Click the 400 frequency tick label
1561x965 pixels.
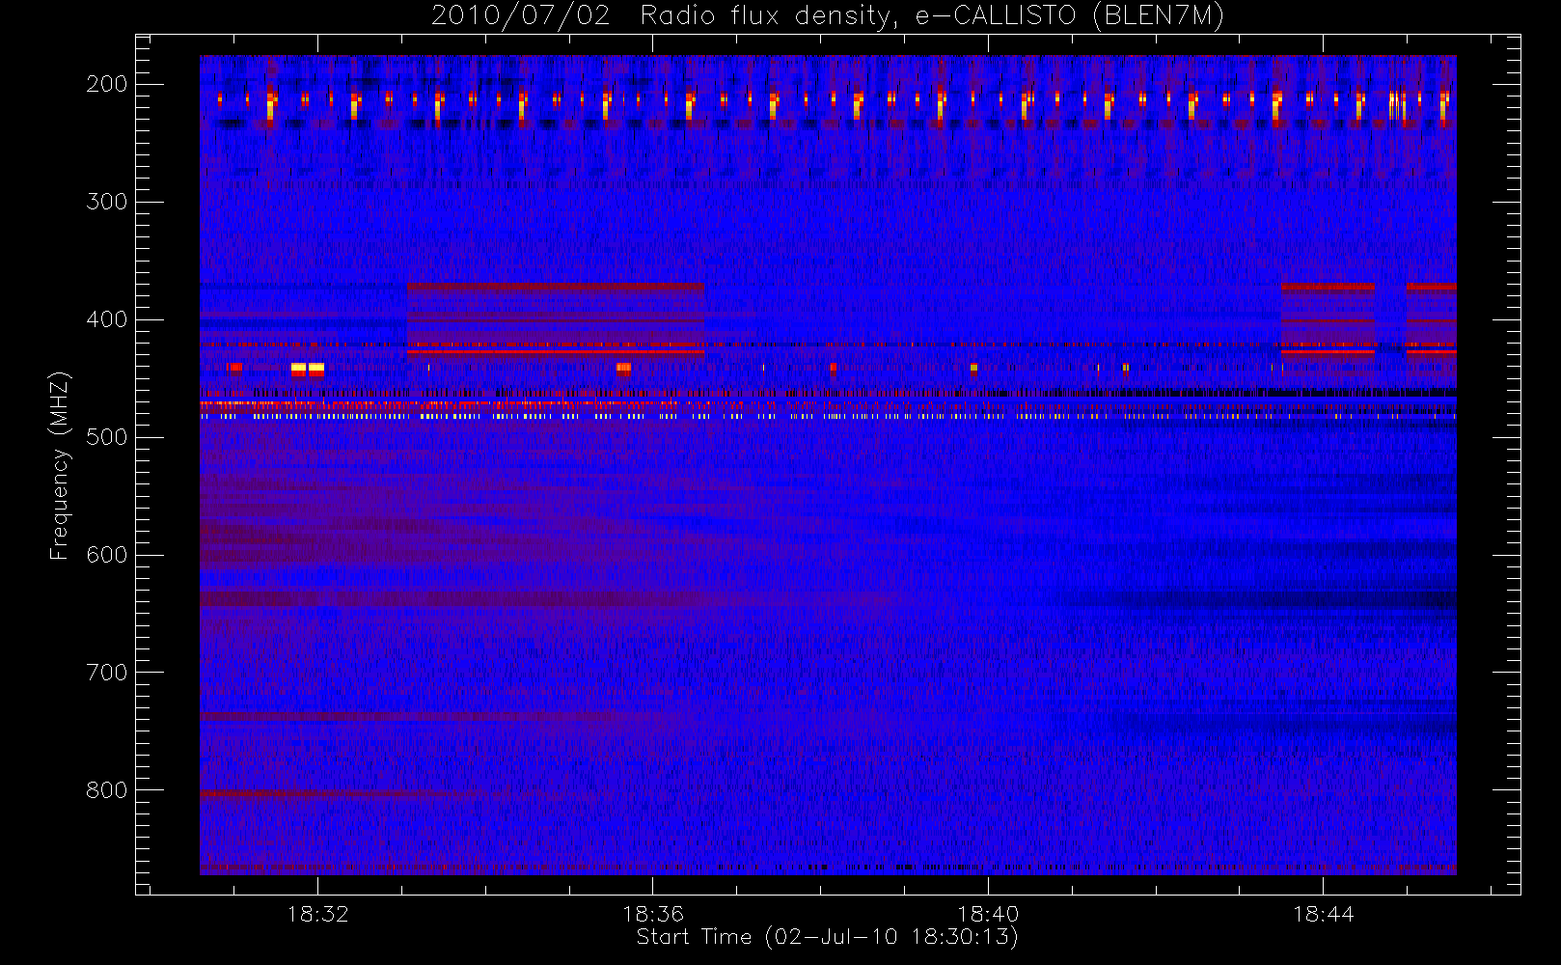pos(107,319)
